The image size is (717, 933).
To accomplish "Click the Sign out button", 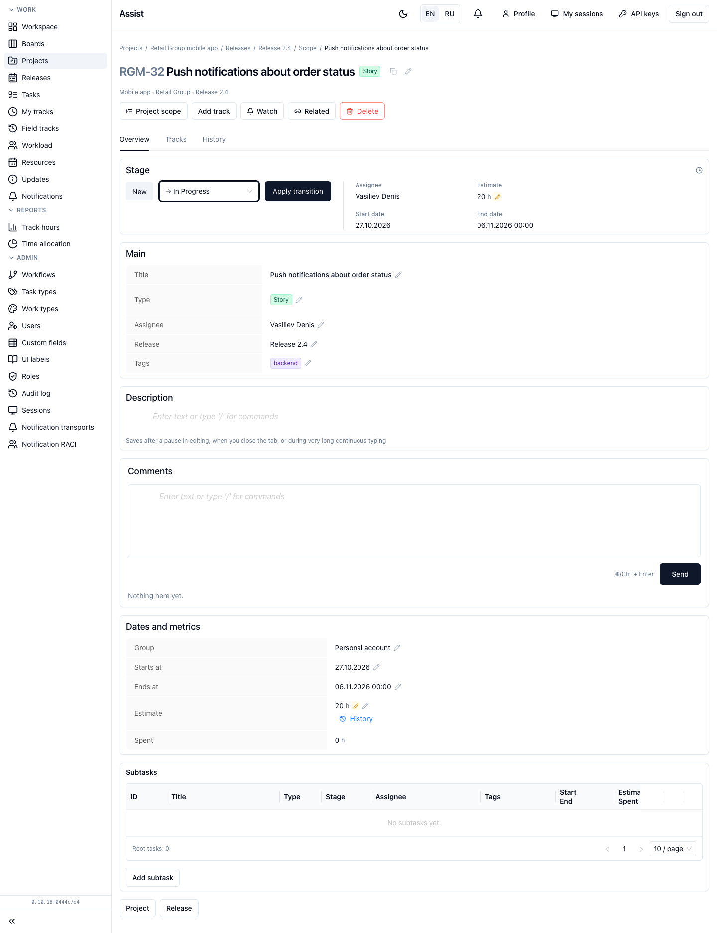I will (x=689, y=14).
